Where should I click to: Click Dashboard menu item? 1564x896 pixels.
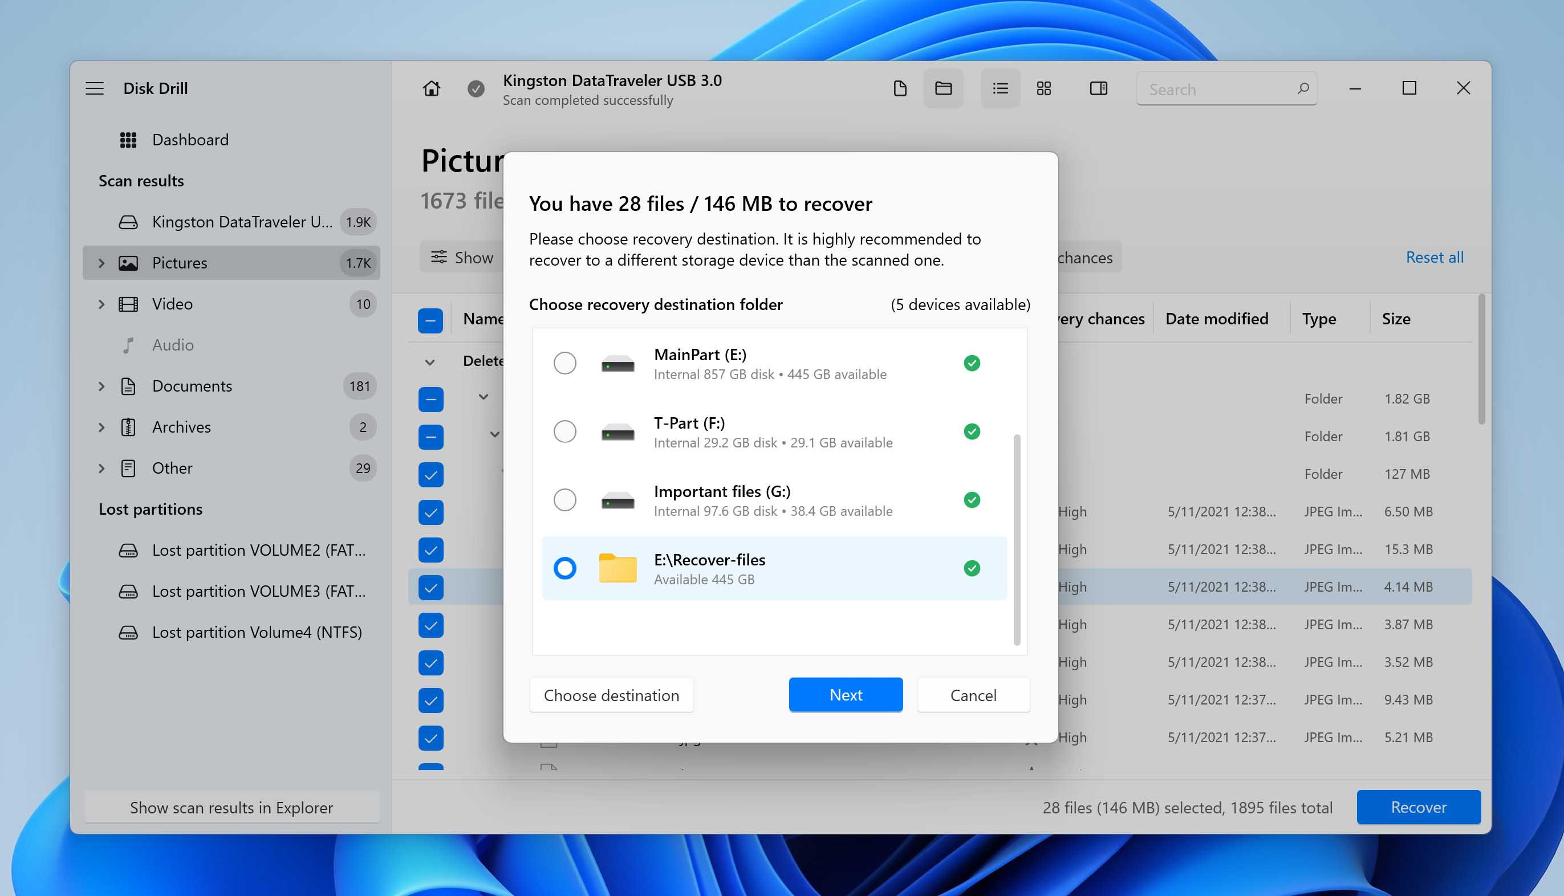[x=189, y=140]
